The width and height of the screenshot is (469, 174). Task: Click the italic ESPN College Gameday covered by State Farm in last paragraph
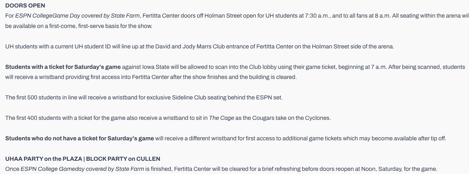click(82, 169)
